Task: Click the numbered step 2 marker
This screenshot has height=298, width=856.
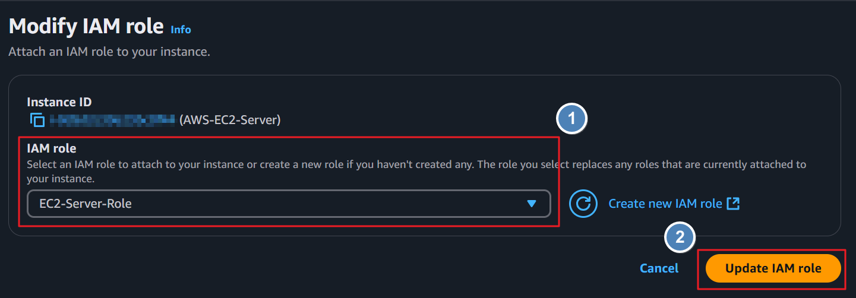Action: (680, 238)
